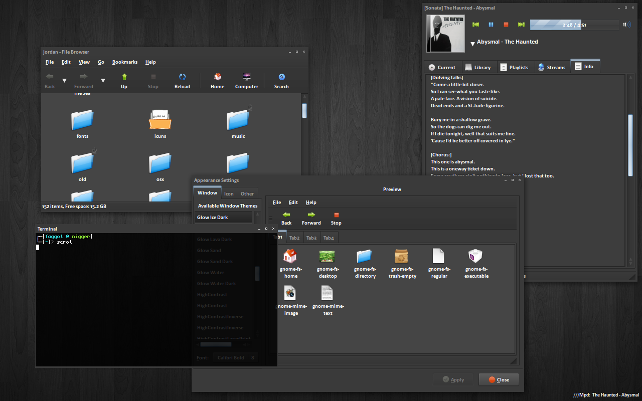Open View menu in File Browser
Screen dimensions: 642x401
pos(84,62)
